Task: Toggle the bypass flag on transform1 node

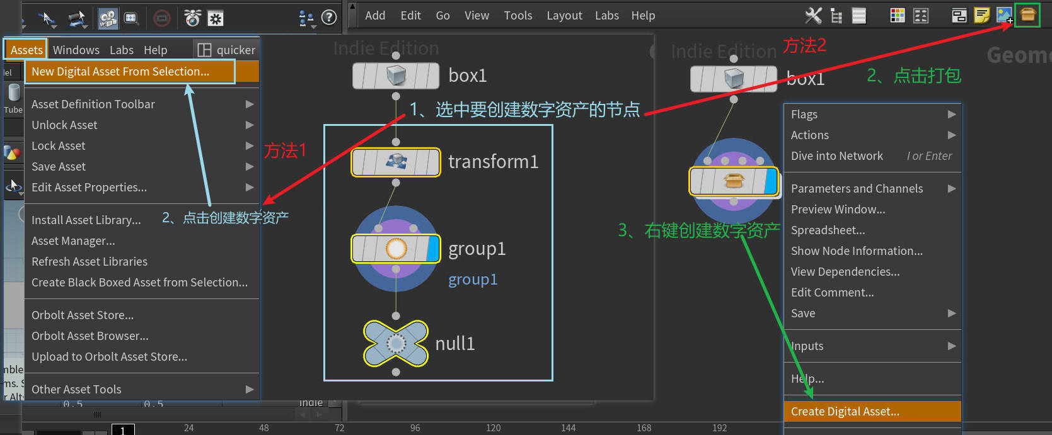Action: click(x=359, y=162)
